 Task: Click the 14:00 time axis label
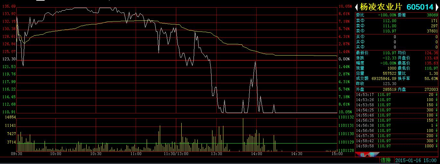pos(256,154)
